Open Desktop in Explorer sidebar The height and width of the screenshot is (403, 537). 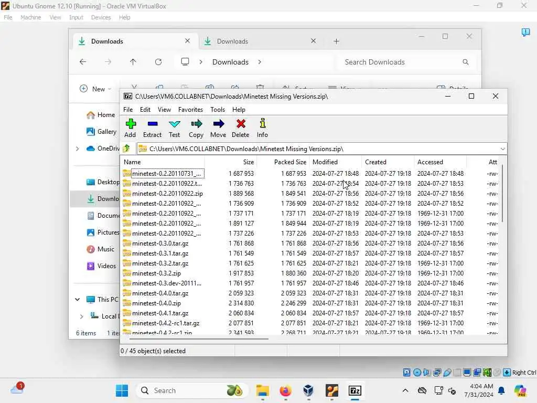pos(103,182)
